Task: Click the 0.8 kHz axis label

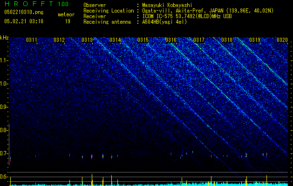Action: (4, 130)
